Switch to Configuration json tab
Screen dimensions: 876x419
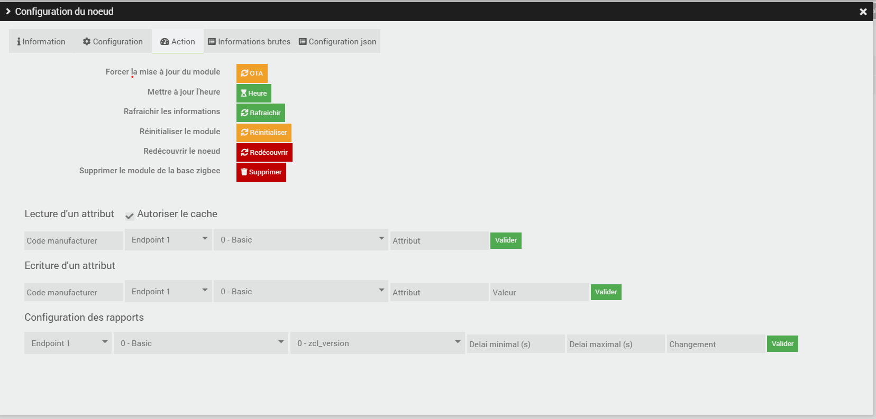pyautogui.click(x=337, y=42)
